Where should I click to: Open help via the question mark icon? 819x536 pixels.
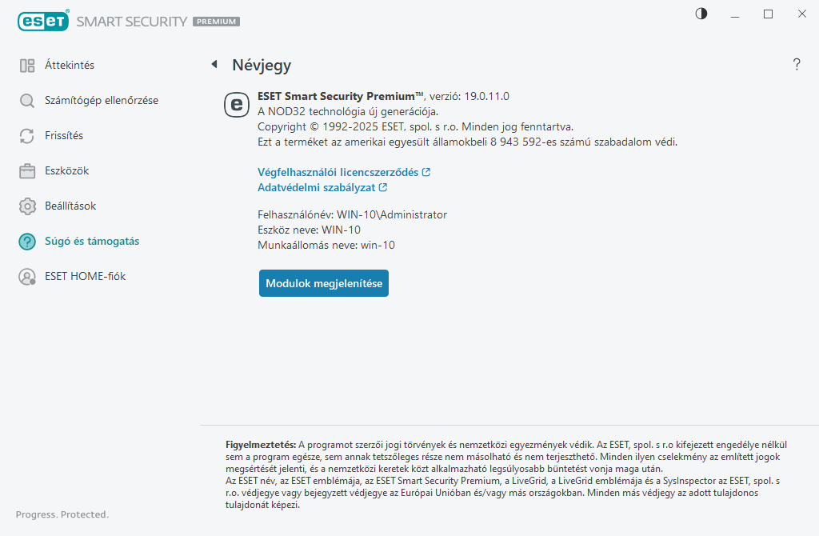(x=797, y=65)
